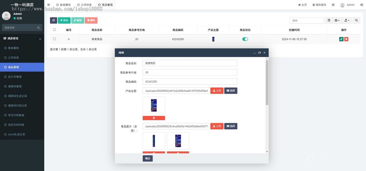Click the 产品主图 preview thumbnail in dialog
Image resolution: width=366 pixels, height=171 pixels.
(154, 105)
